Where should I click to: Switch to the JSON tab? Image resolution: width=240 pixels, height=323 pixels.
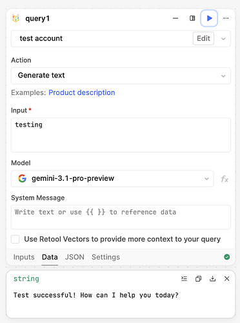(75, 257)
